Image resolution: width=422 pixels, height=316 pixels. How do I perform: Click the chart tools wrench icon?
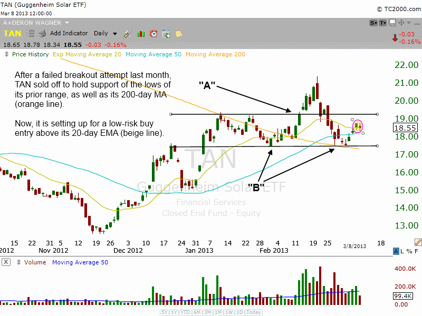coord(128,33)
